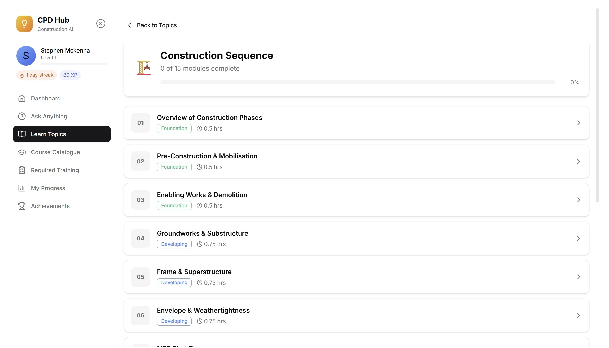The image size is (609, 348).
Task: Click the 0% progress label
Action: coord(575,82)
